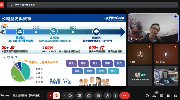Click the shared slide title 公司歷史與規模
The width and height of the screenshot is (180, 100).
pyautogui.click(x=16, y=19)
